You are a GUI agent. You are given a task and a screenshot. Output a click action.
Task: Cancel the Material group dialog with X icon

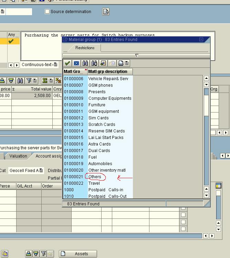point(76,63)
